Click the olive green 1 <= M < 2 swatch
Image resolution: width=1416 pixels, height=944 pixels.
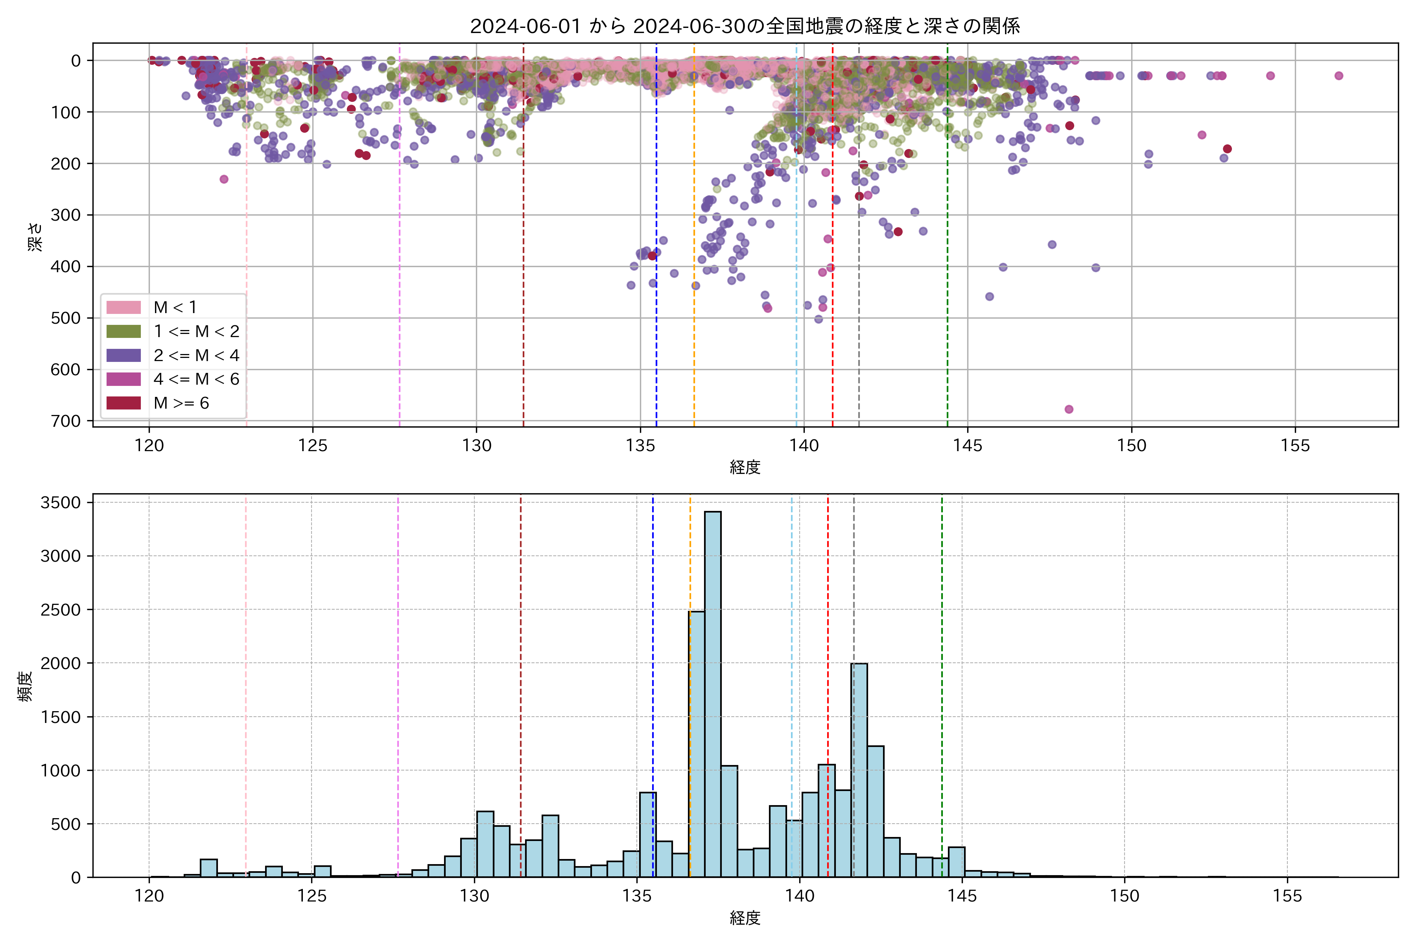pos(124,332)
